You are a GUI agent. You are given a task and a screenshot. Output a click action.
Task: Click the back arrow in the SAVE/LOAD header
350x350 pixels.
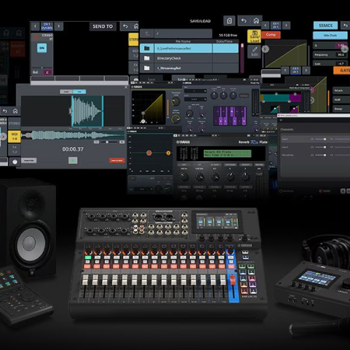point(244,21)
